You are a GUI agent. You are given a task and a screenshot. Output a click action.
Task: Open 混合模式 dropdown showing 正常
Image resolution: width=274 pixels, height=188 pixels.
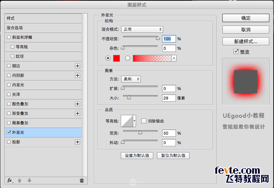tap(142, 29)
